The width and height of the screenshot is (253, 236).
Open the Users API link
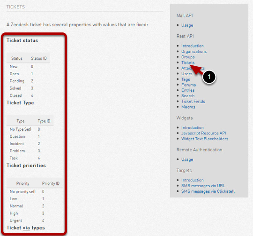click(186, 74)
